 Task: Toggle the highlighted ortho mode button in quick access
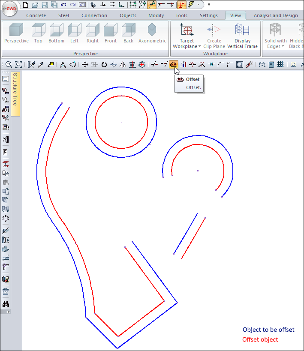(x=181, y=5)
